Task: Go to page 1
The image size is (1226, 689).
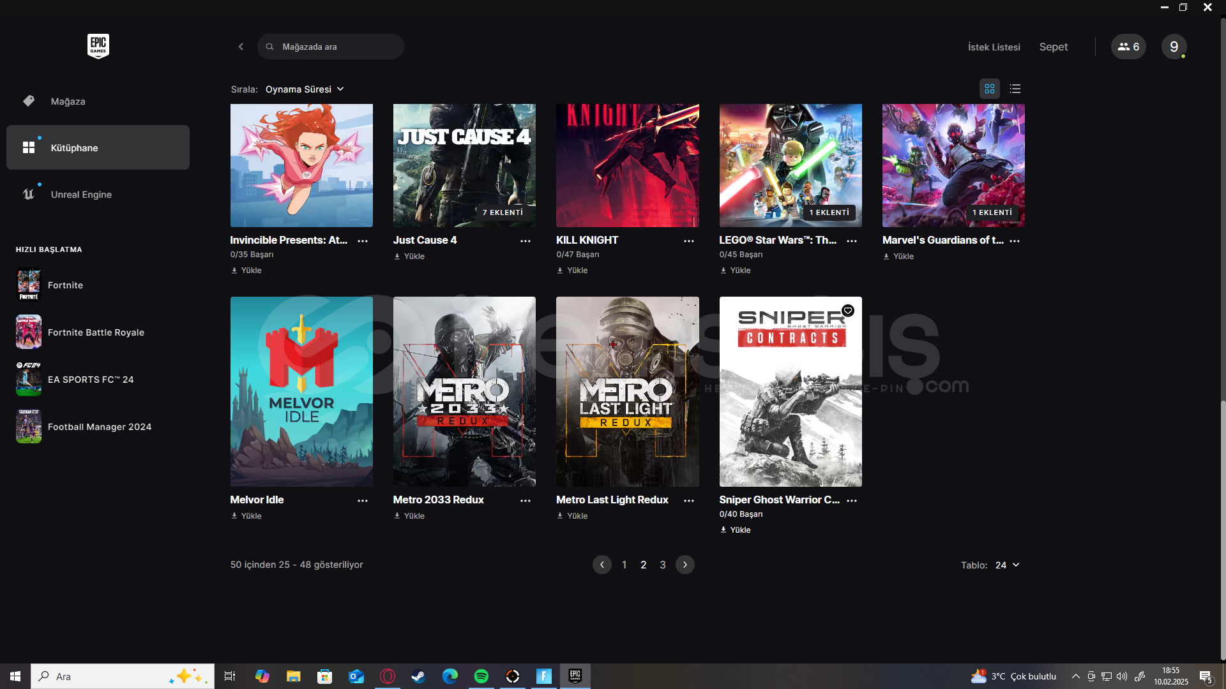Action: coord(624,565)
